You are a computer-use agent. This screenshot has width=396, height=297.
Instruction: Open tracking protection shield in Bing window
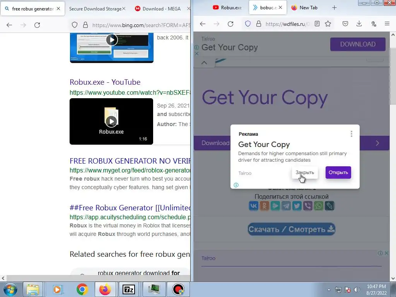click(75, 25)
